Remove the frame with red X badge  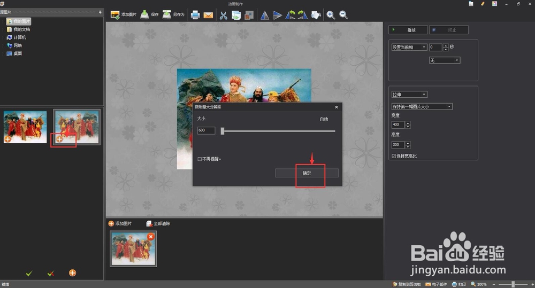(x=150, y=237)
